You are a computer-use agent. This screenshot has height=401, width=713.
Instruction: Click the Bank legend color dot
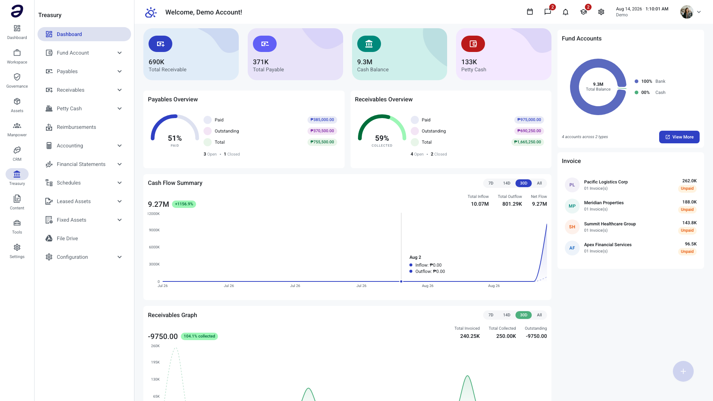click(637, 81)
